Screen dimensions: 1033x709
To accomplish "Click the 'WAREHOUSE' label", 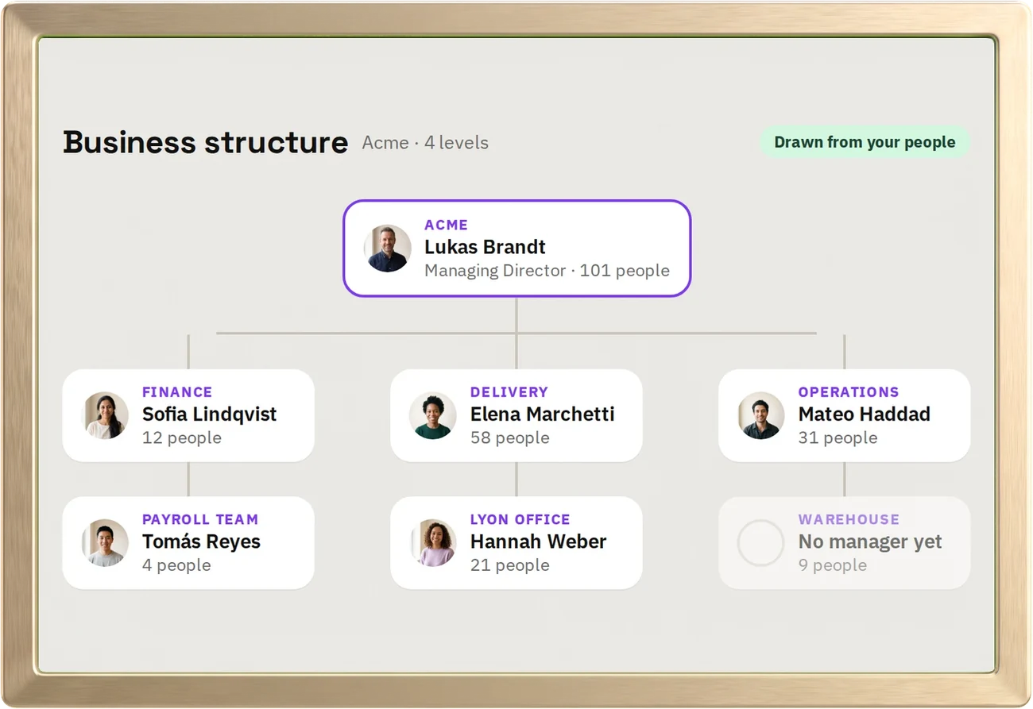I will pos(849,520).
